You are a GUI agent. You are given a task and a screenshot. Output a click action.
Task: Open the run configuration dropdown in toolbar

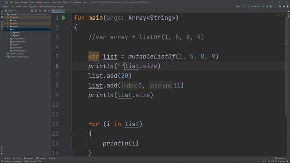point(254,6)
